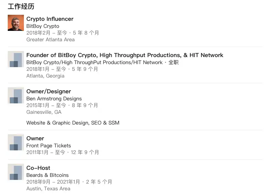The image size is (268, 195).
Task: Click the Owner/Designer position title
Action: click(x=49, y=92)
